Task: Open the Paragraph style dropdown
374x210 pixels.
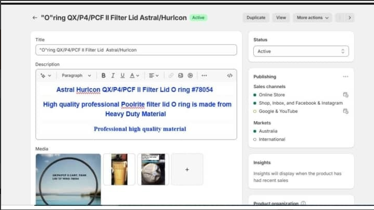Action: click(x=76, y=76)
